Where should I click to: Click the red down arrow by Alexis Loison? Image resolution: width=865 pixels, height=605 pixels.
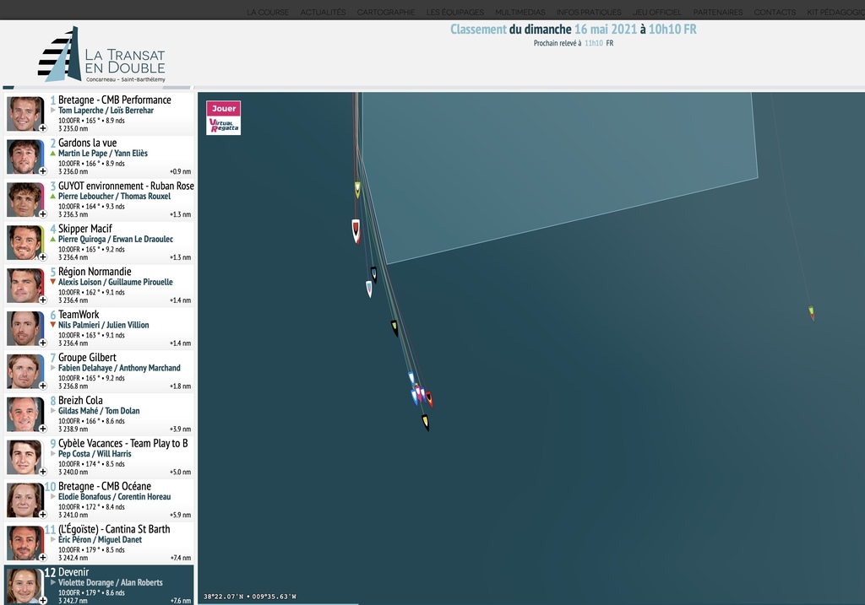(53, 282)
